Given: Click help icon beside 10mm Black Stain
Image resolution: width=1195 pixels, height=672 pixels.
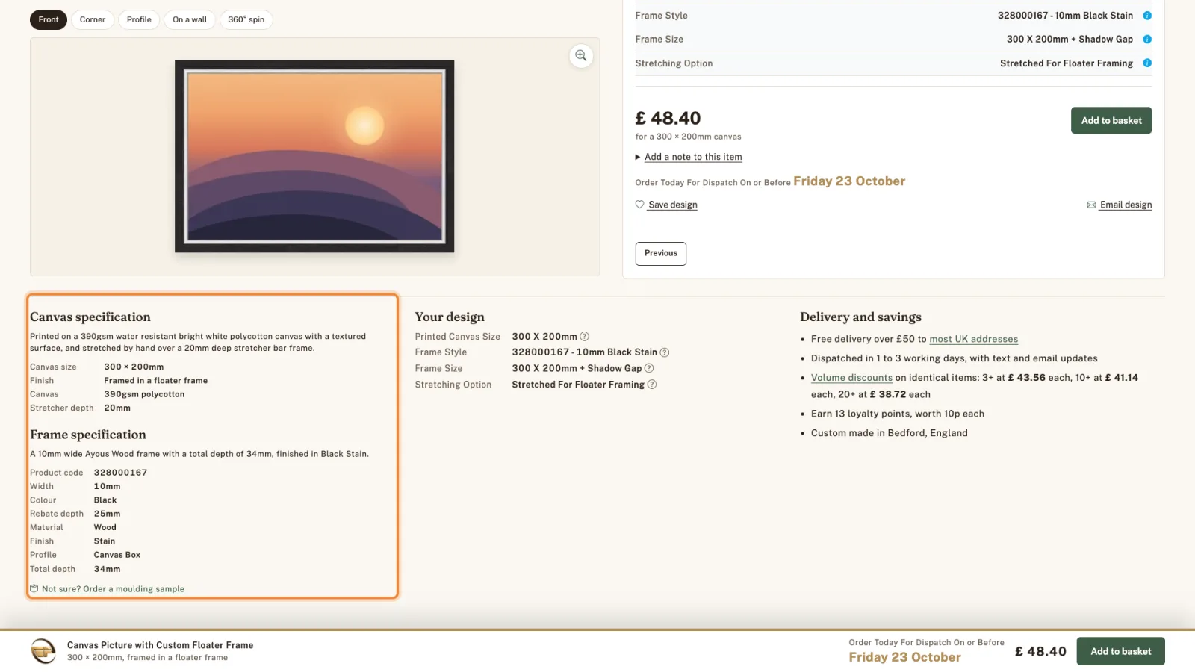Looking at the screenshot, I should pyautogui.click(x=665, y=352).
